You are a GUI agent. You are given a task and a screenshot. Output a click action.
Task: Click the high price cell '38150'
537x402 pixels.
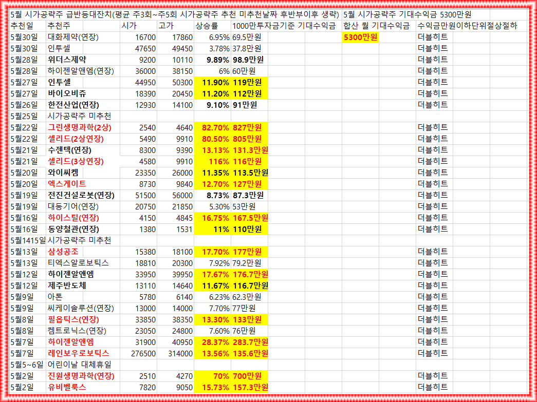(x=175, y=71)
